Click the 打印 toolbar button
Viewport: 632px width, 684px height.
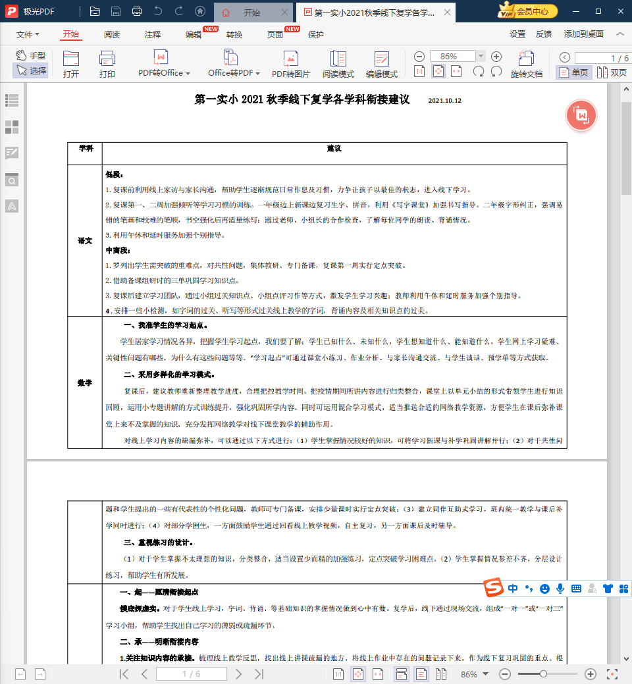tap(107, 64)
